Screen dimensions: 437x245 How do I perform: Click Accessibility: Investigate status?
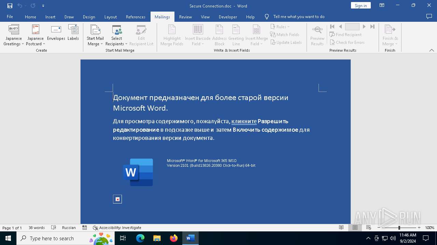117,228
